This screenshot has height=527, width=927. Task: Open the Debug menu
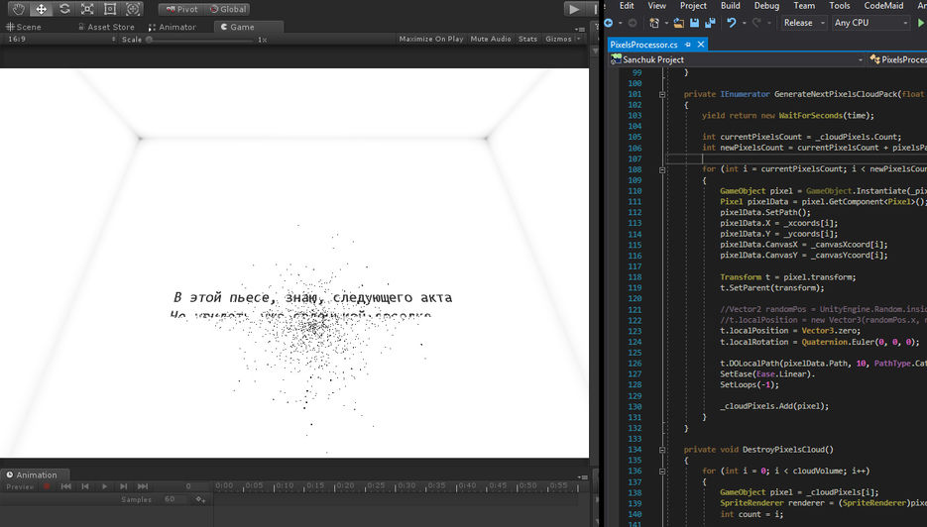tap(765, 6)
